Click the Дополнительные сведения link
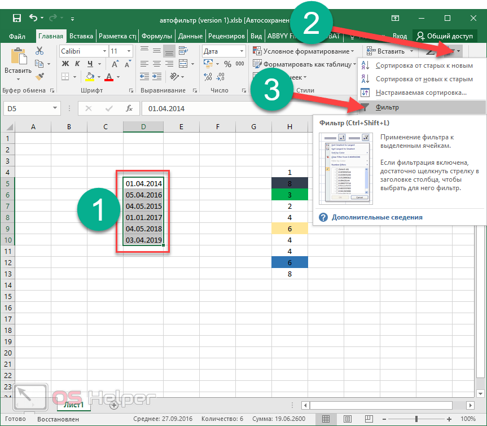The height and width of the screenshot is (426, 487). coord(376,217)
